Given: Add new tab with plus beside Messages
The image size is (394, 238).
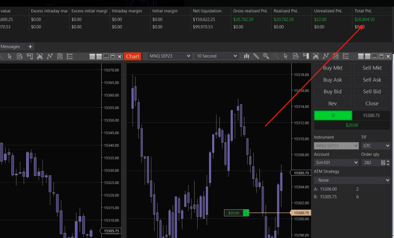Looking at the screenshot, I should pos(30,46).
